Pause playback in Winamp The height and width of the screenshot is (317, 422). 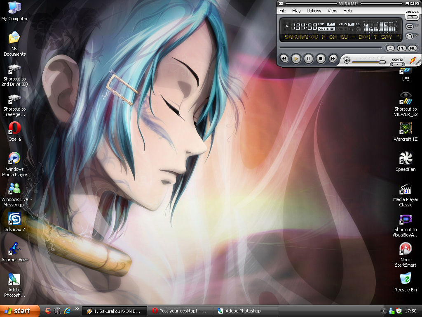tap(308, 59)
